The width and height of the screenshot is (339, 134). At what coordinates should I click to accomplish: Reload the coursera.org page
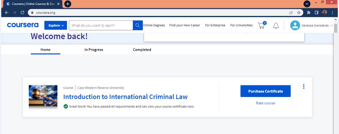pyautogui.click(x=22, y=13)
